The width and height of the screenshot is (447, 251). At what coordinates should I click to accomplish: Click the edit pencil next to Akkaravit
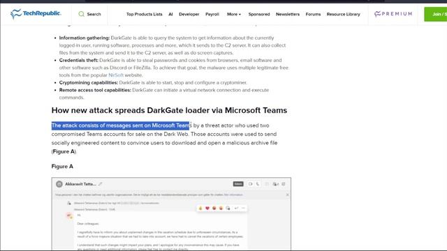tap(100, 184)
